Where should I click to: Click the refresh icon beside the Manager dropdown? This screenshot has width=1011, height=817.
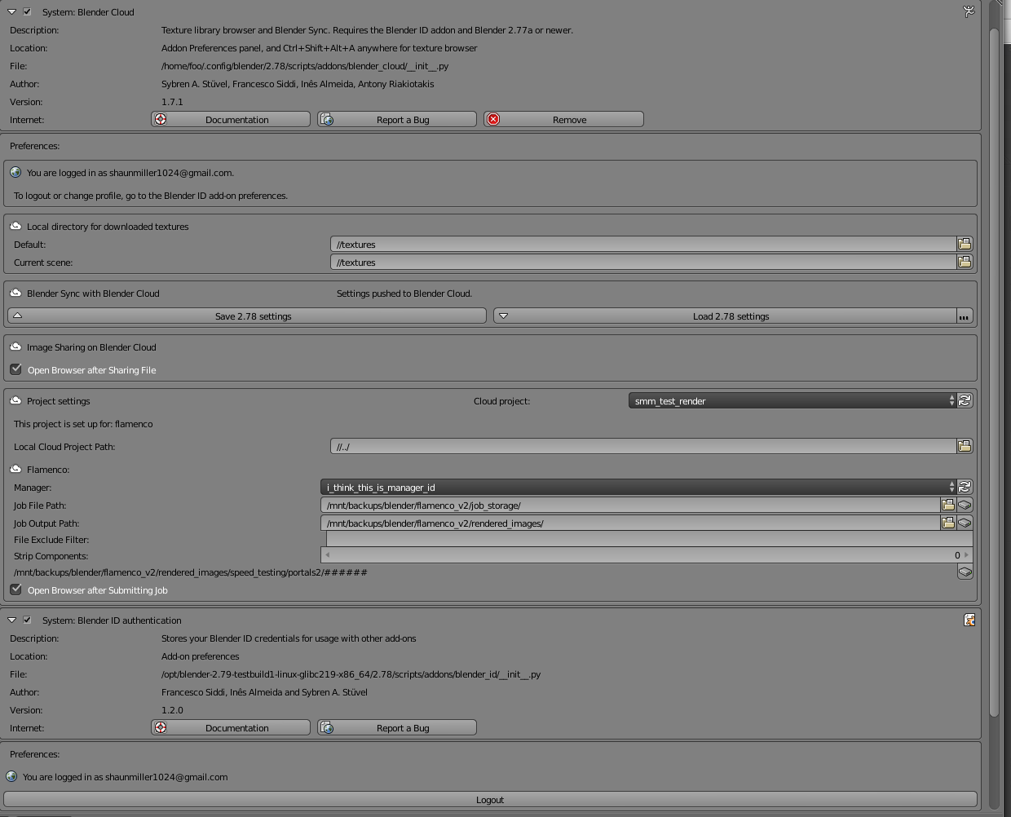point(965,487)
